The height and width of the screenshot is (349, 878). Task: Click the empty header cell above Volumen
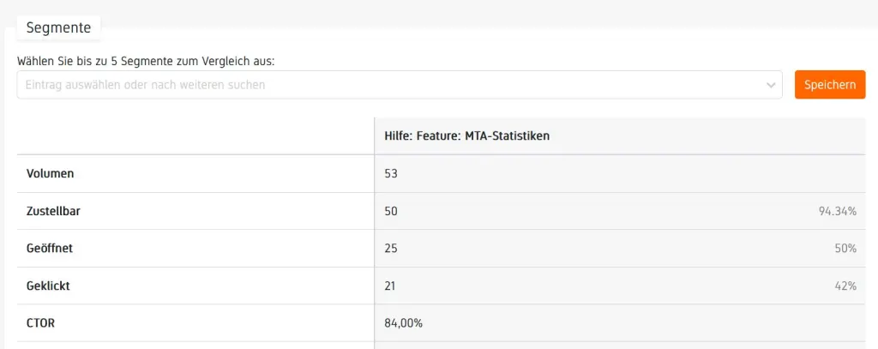(x=195, y=136)
